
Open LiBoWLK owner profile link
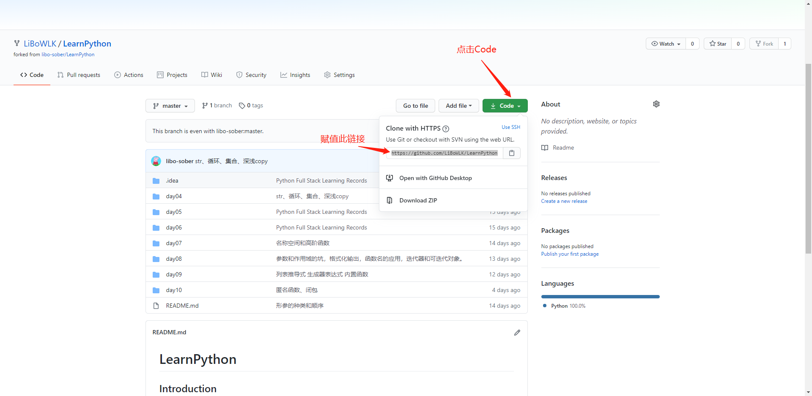[40, 44]
